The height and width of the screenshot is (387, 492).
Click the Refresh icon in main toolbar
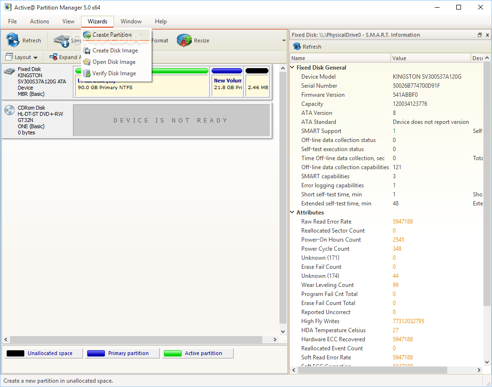(12, 40)
